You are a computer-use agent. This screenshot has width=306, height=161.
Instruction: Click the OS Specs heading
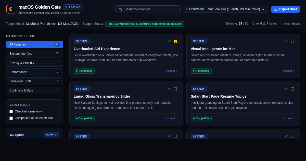tap(17, 135)
